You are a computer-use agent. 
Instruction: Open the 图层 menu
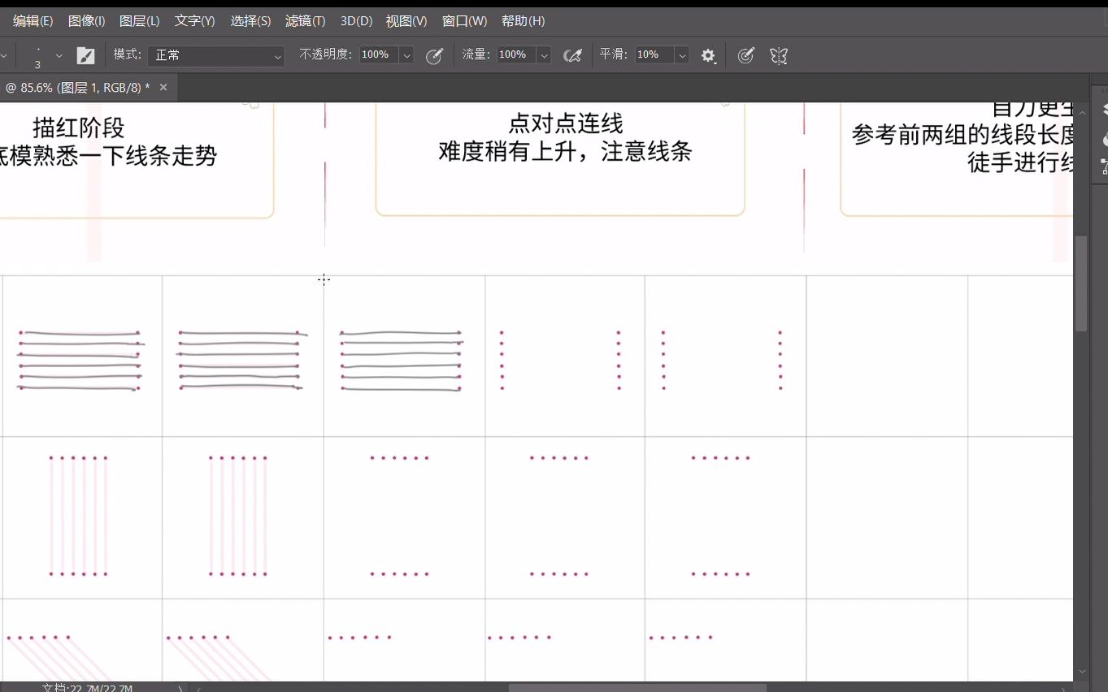[x=139, y=20]
